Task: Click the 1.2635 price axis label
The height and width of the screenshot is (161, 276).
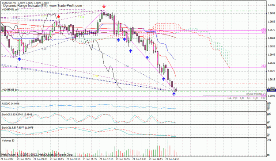Action: point(271,63)
